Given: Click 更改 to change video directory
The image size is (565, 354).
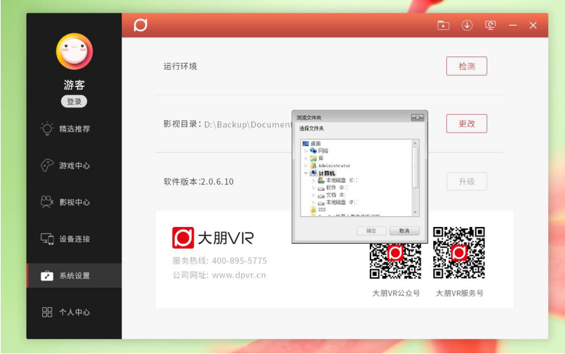Looking at the screenshot, I should 466,124.
